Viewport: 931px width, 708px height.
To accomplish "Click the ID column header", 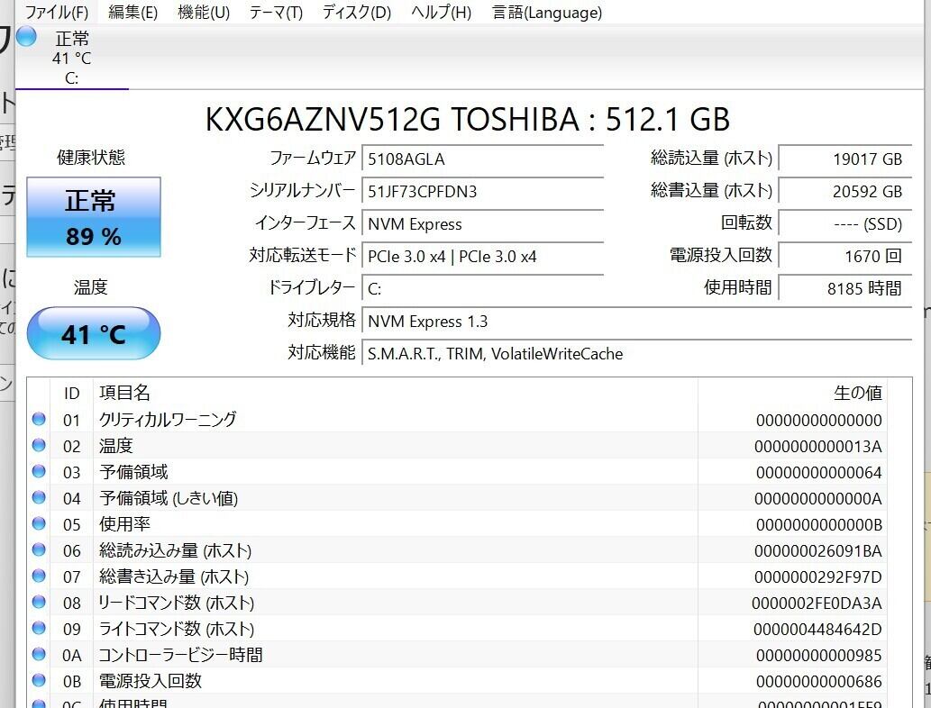I will 72,393.
